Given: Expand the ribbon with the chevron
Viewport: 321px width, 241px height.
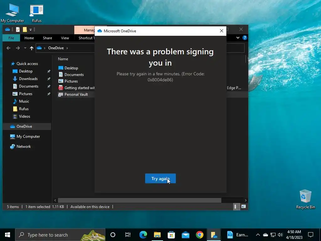Looking at the screenshot, I should click(x=238, y=38).
